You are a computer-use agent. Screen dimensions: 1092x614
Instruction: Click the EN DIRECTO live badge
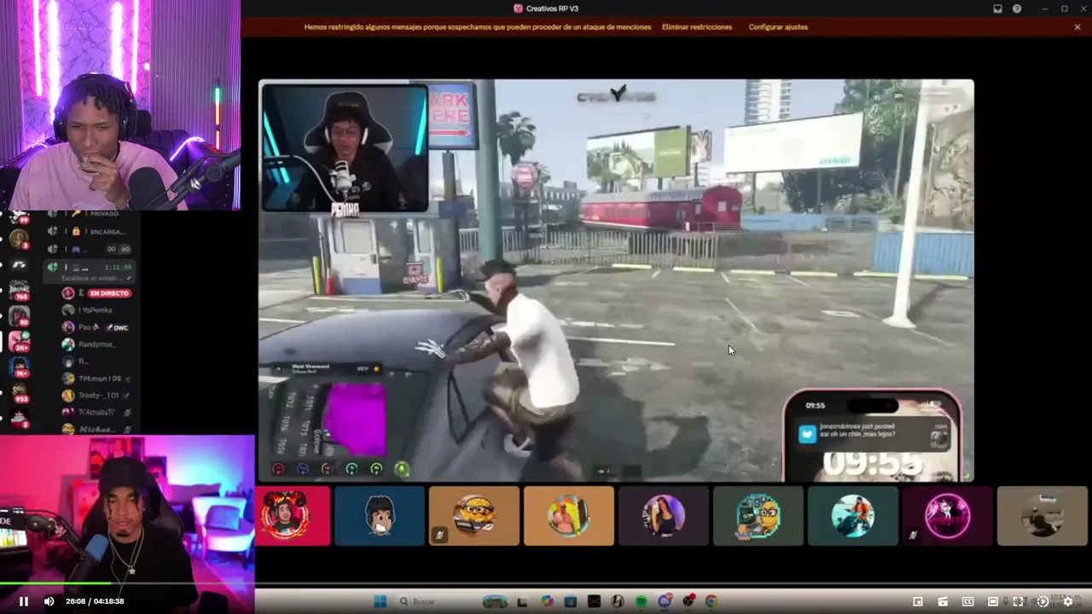109,293
